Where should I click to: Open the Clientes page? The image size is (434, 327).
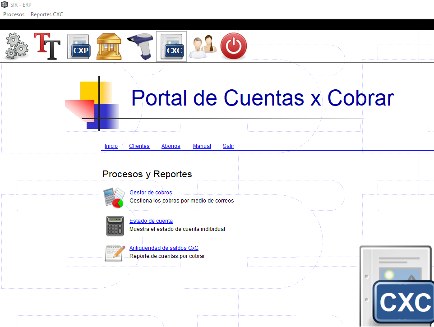[139, 146]
